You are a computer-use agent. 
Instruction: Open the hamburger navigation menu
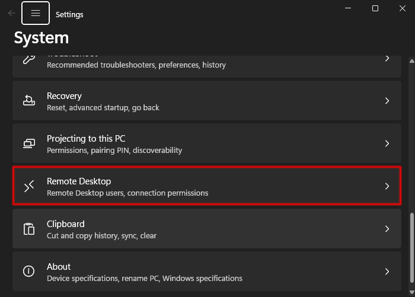(x=36, y=13)
